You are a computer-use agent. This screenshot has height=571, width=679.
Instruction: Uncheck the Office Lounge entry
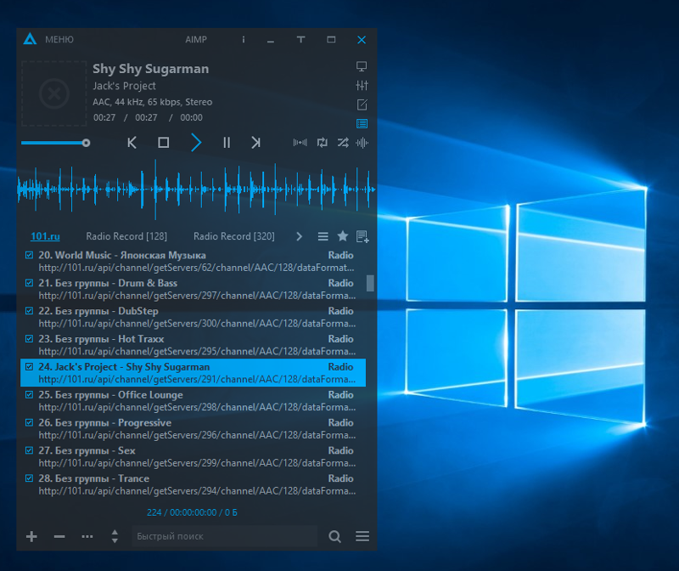coord(29,394)
